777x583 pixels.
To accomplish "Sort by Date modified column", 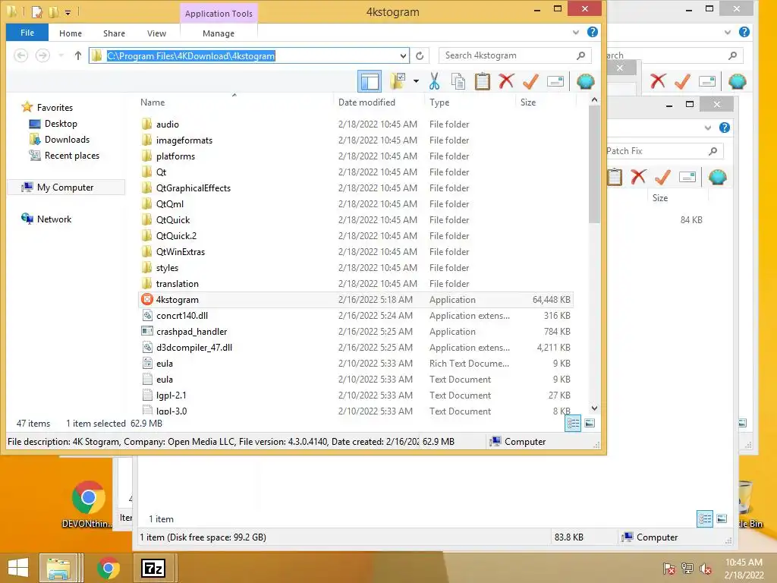I will [366, 102].
